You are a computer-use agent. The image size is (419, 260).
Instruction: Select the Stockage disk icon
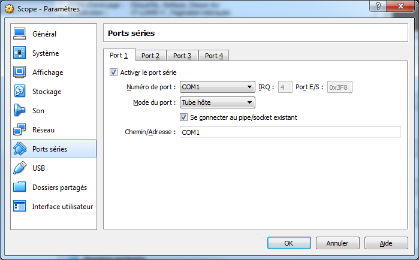pos(20,92)
